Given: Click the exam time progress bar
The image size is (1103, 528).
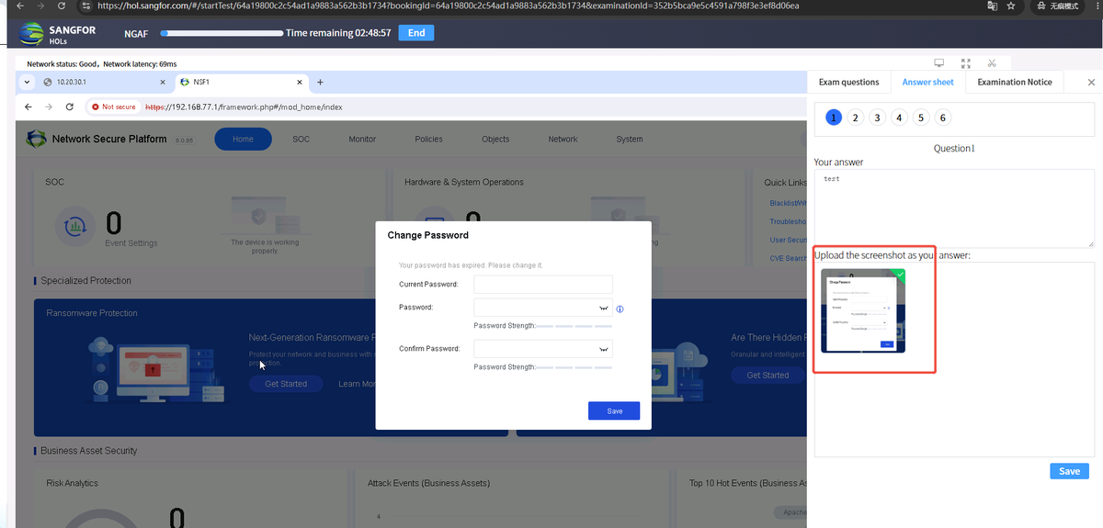Looking at the screenshot, I should [222, 33].
